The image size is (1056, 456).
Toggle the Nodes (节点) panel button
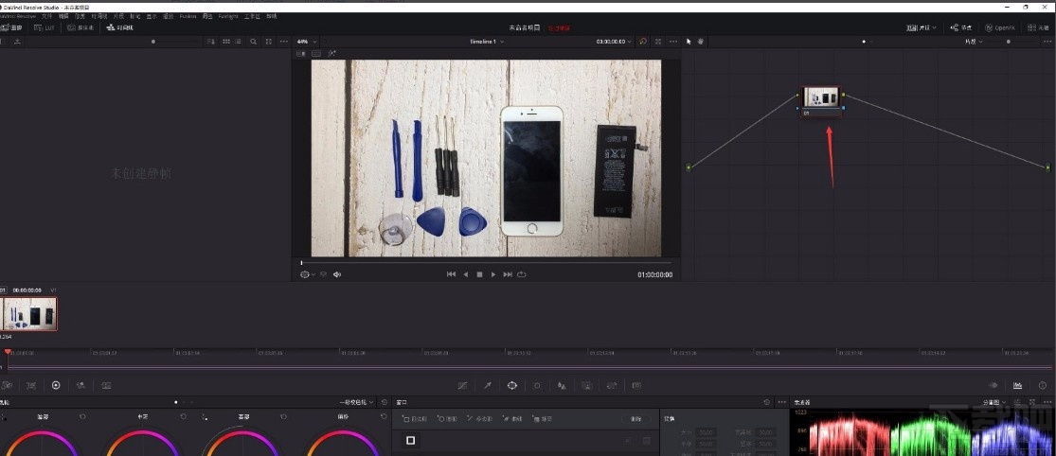coord(961,27)
